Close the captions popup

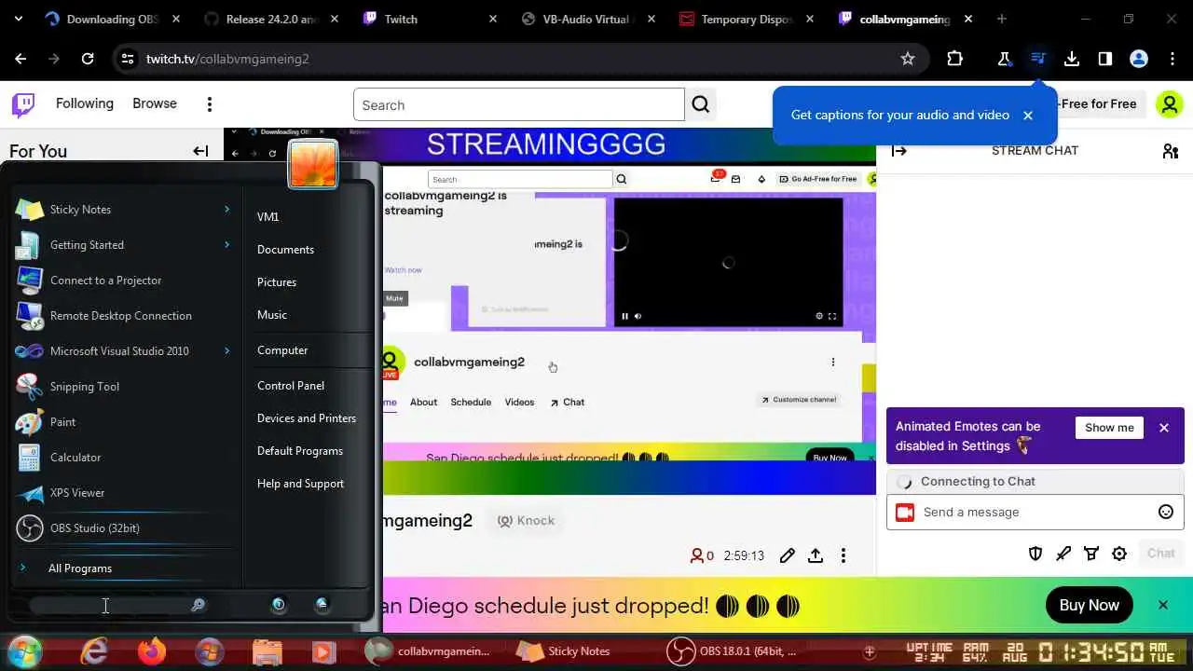click(1028, 116)
